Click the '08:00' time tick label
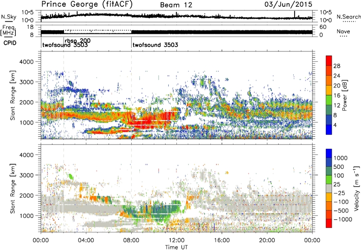The width and height of the screenshot is (361, 250). click(x=131, y=241)
